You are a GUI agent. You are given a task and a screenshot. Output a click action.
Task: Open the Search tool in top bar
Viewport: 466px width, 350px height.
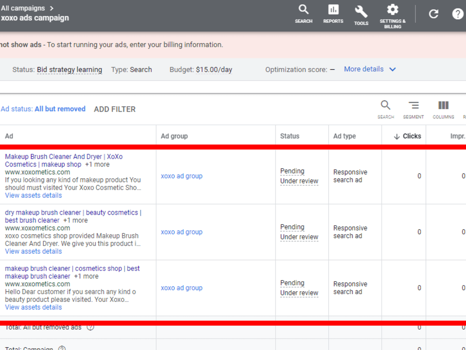(x=303, y=14)
